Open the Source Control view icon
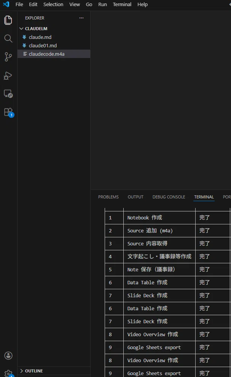Screen dimensions: 231x377 (8, 57)
